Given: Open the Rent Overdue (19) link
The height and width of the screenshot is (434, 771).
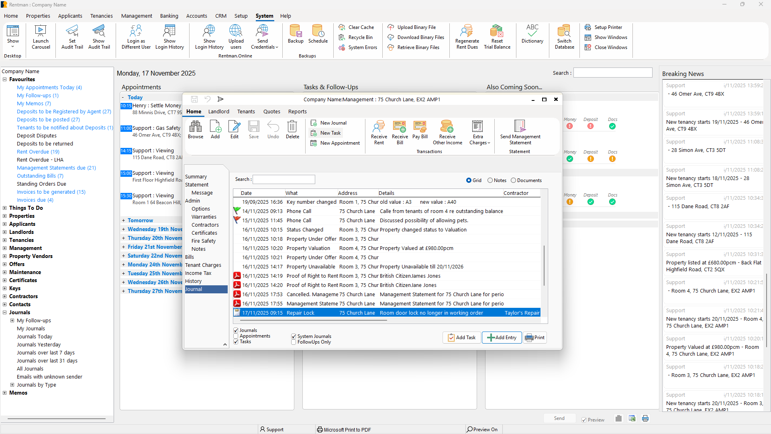Looking at the screenshot, I should [38, 151].
